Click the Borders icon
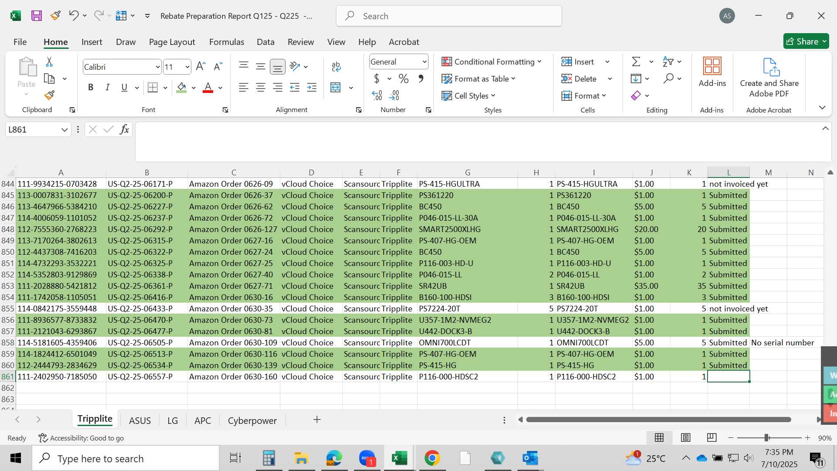 pos(153,87)
